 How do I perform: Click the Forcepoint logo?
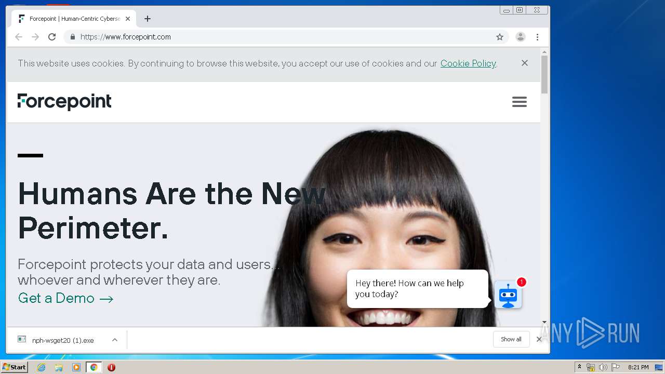click(64, 102)
